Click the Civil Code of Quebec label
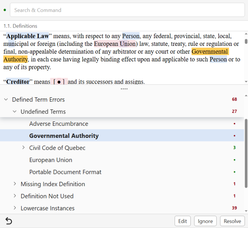The height and width of the screenshot is (228, 248). coord(57,148)
